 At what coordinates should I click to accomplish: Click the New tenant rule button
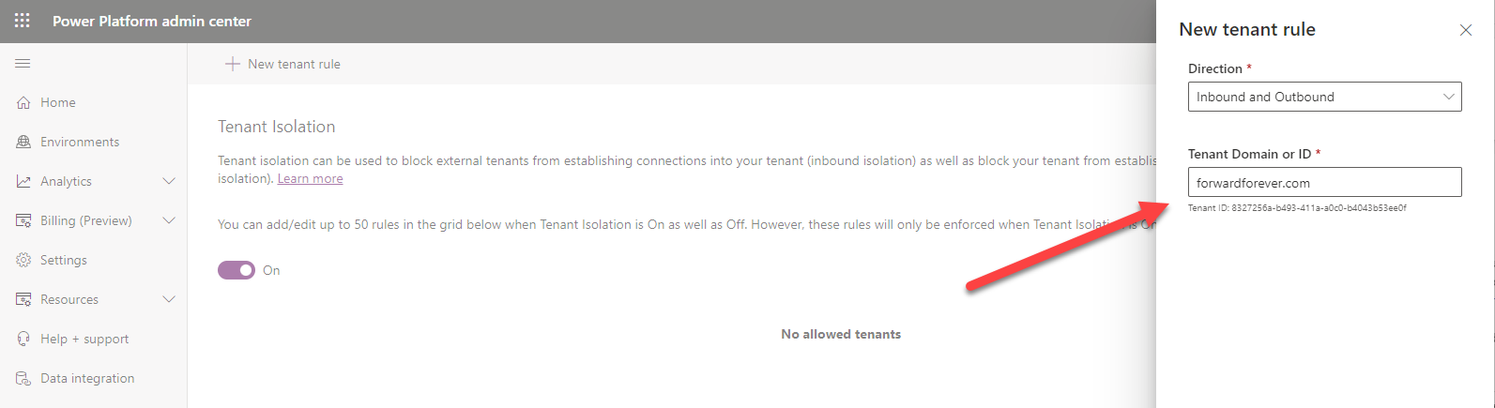point(283,64)
